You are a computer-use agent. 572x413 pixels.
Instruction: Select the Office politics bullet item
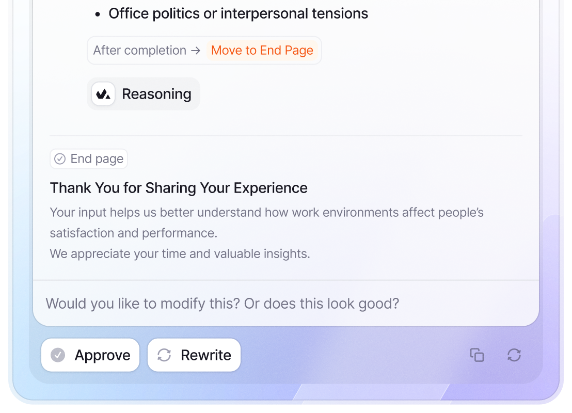(238, 13)
